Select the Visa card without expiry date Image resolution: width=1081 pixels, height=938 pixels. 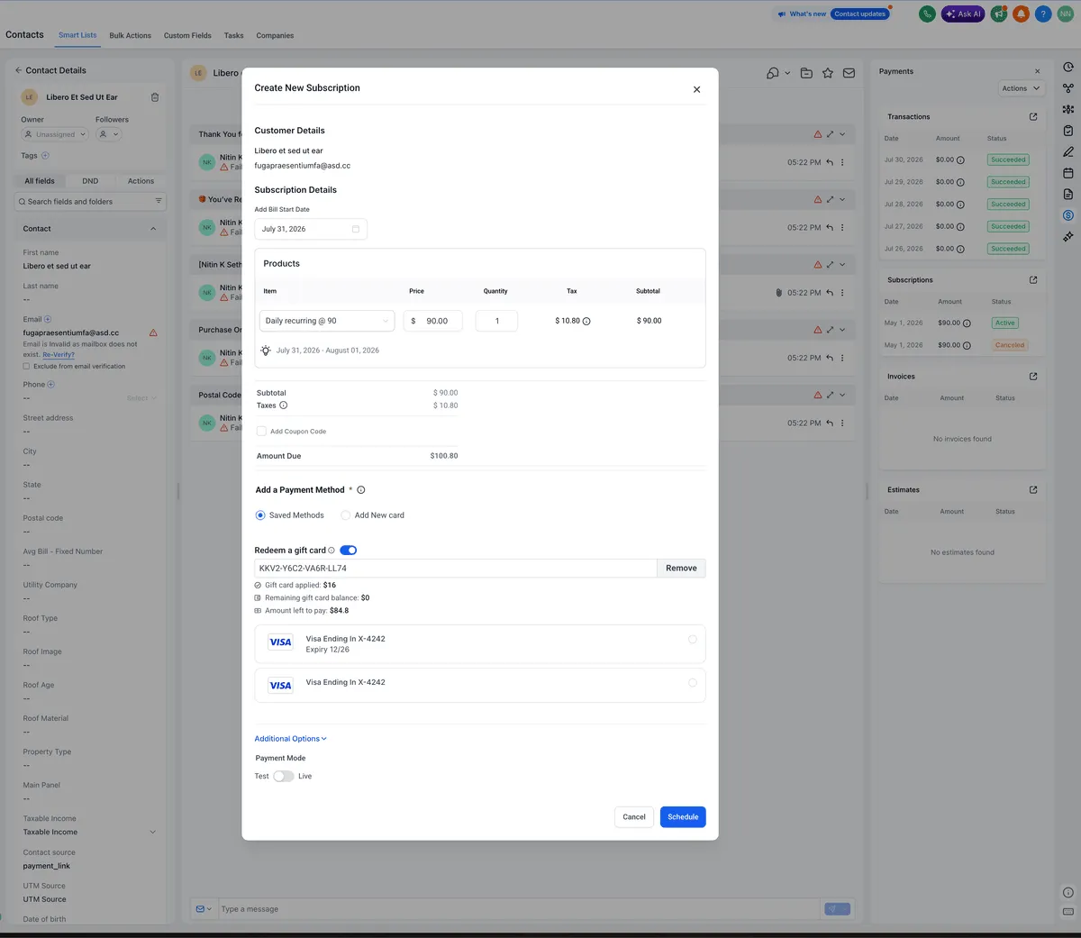coord(693,683)
